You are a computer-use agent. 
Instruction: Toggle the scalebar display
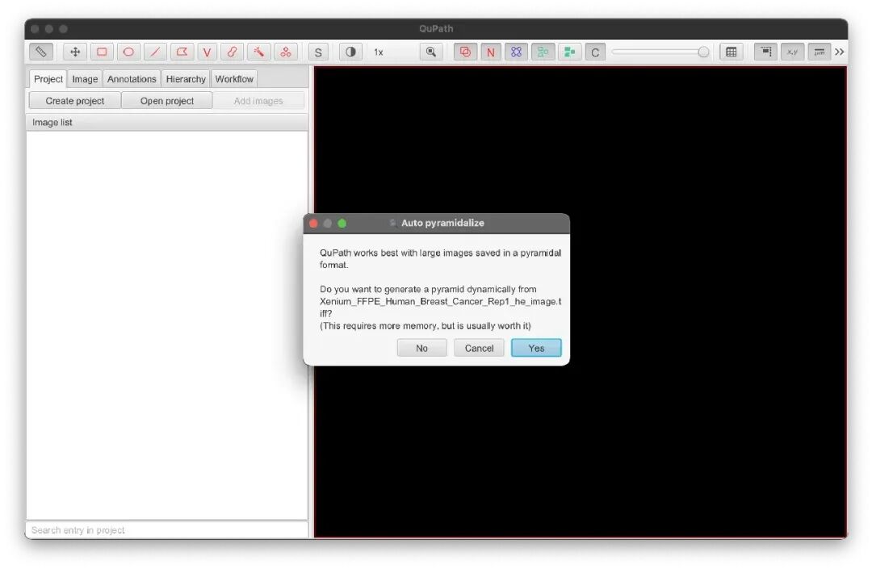point(820,52)
